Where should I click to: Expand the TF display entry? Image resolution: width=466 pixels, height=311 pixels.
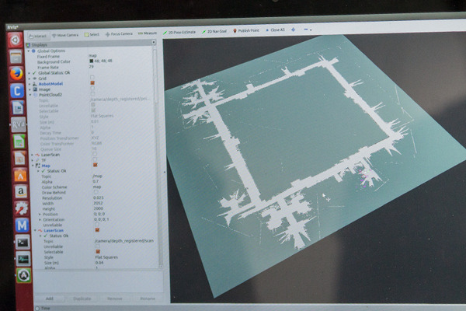(31, 159)
